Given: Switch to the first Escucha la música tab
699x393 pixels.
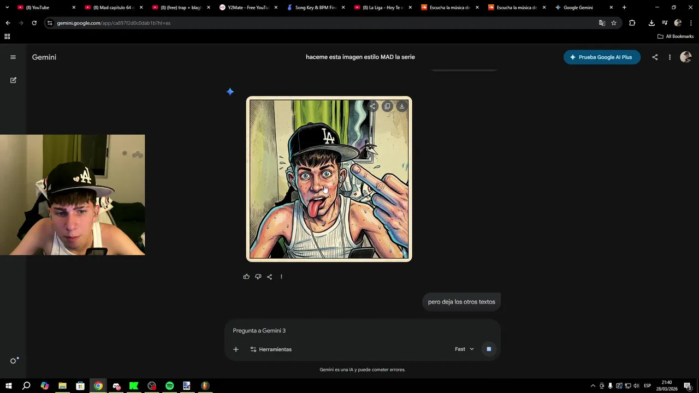Looking at the screenshot, I should (x=450, y=8).
